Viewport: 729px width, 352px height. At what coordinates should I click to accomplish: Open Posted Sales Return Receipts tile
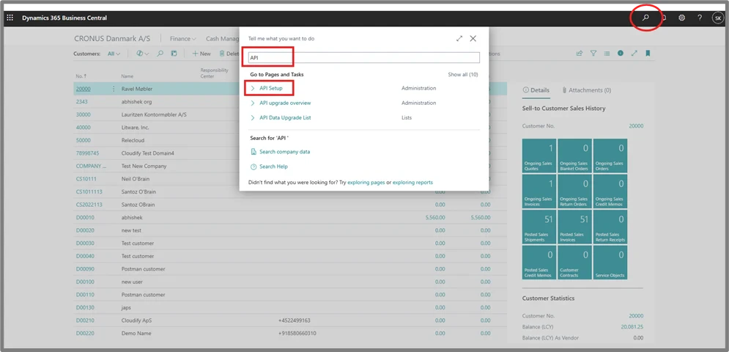pos(610,227)
